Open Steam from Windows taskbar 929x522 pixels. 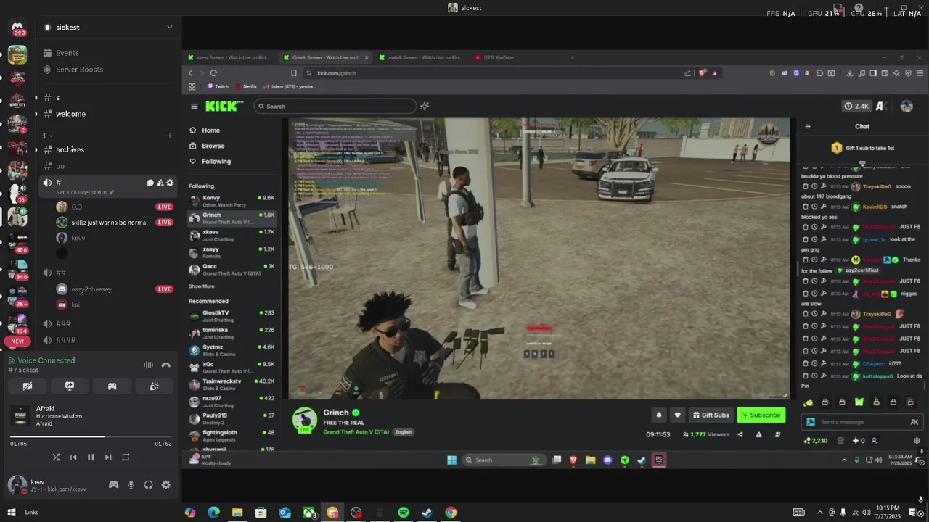pos(427,513)
